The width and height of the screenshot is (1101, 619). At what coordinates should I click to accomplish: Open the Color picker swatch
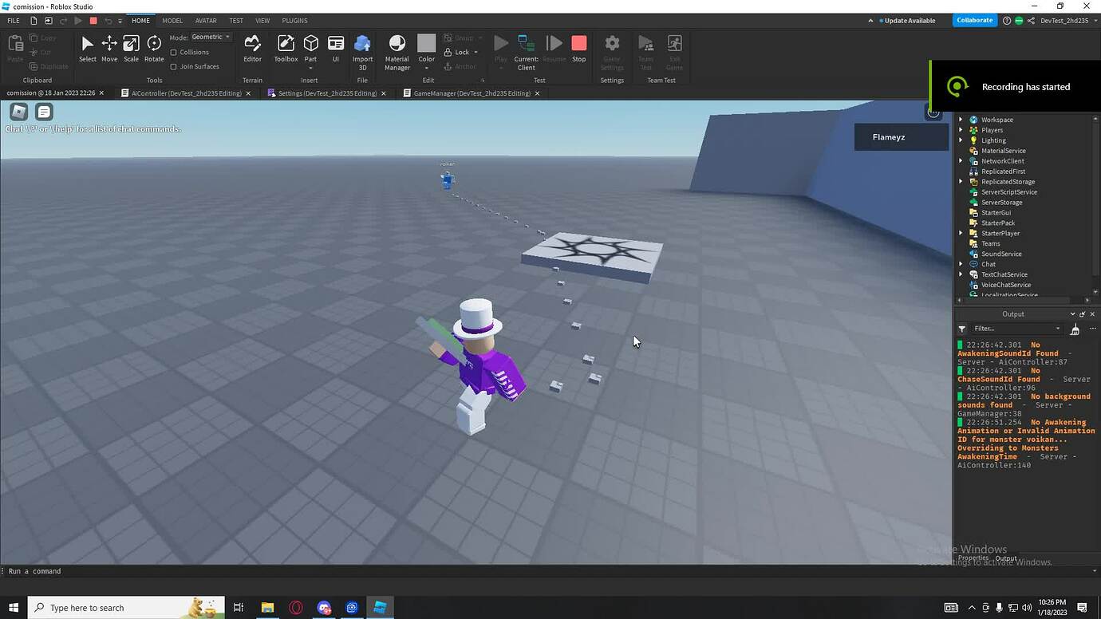click(x=426, y=44)
